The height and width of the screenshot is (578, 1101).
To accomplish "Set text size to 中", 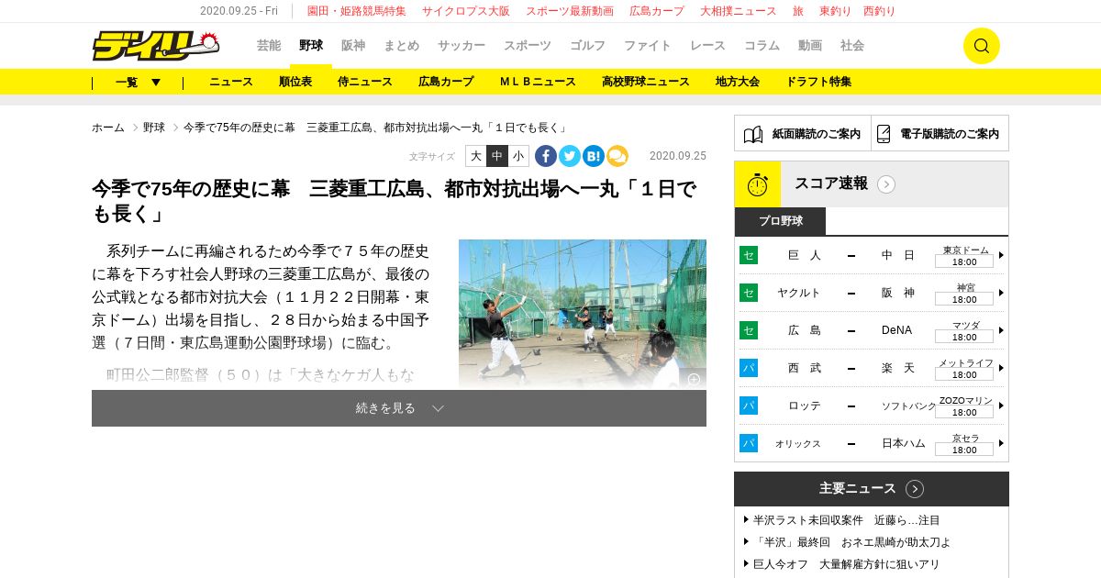I will [497, 156].
